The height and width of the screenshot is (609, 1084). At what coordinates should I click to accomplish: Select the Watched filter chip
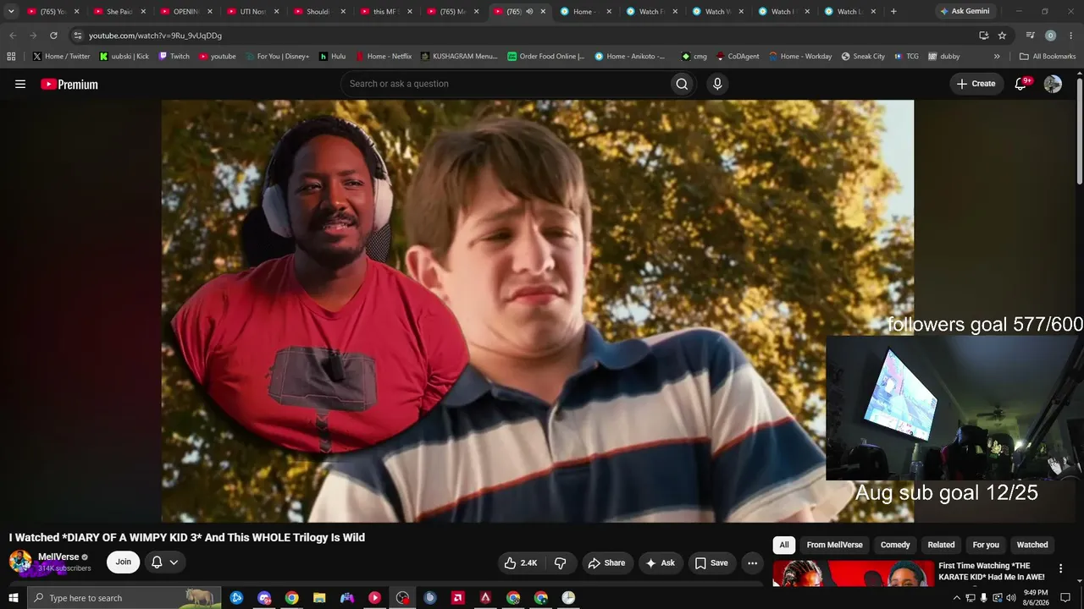[1032, 545]
